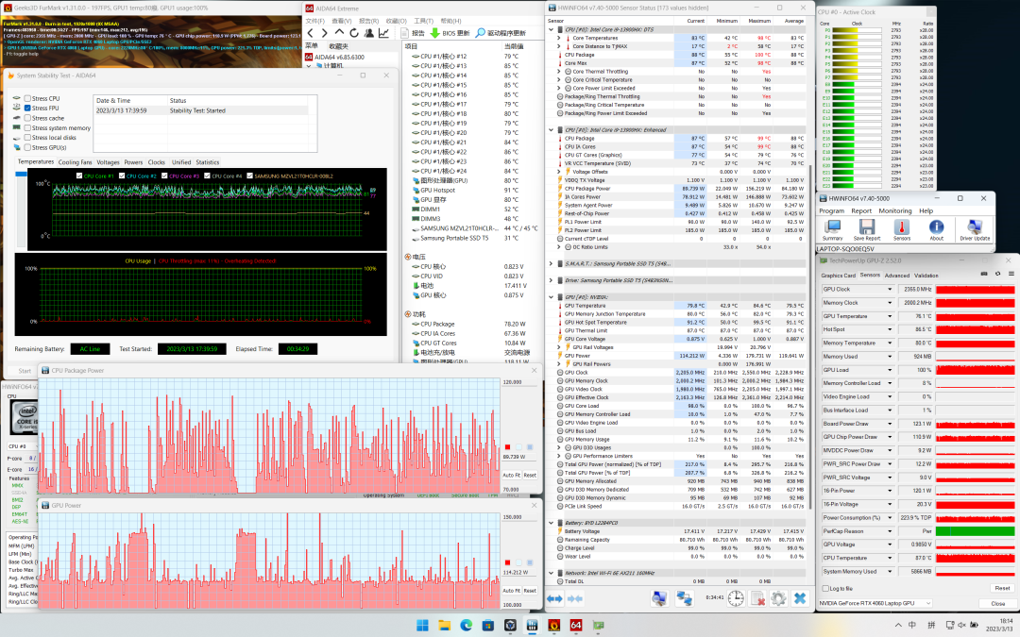Expand S.M.A.R.T. Samsung Portable SSD group
Image resolution: width=1020 pixels, height=637 pixels.
tap(551, 264)
